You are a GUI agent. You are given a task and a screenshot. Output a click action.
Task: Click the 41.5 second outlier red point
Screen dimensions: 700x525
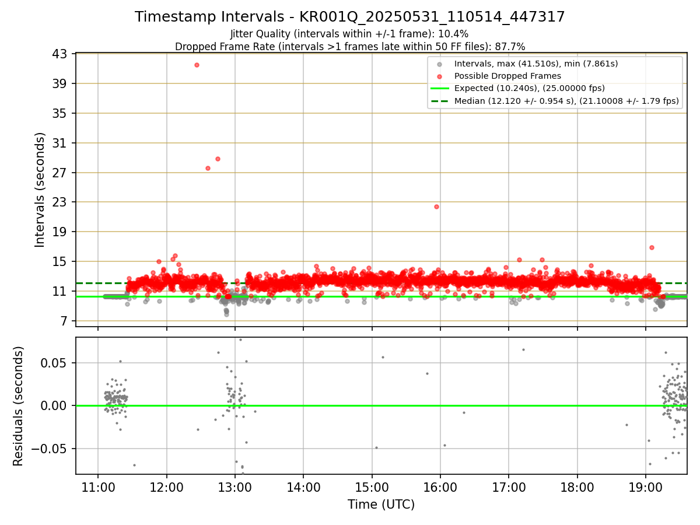(197, 65)
